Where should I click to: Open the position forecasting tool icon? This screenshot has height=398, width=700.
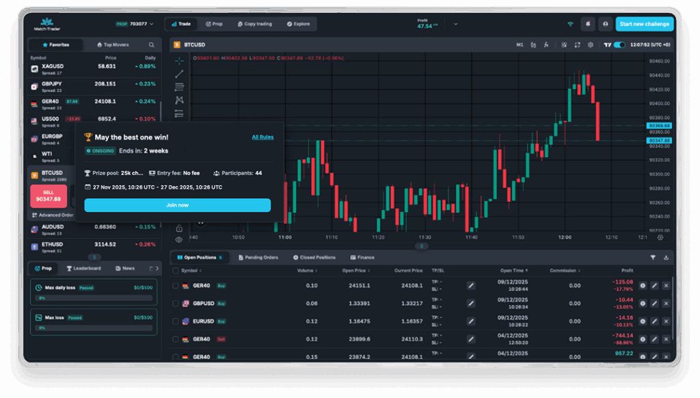click(x=179, y=114)
